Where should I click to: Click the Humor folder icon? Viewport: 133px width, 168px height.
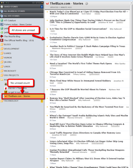click(2, 58)
